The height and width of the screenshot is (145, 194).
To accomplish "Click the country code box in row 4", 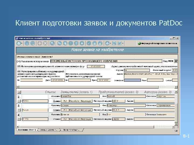I will 65,119.
